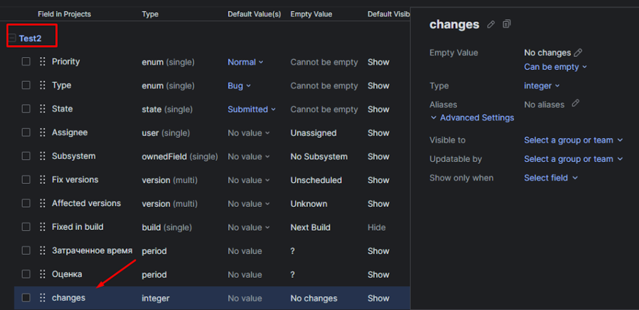Image resolution: width=639 pixels, height=310 pixels.
Task: Edit the changes field name pencil icon
Action: click(x=491, y=24)
